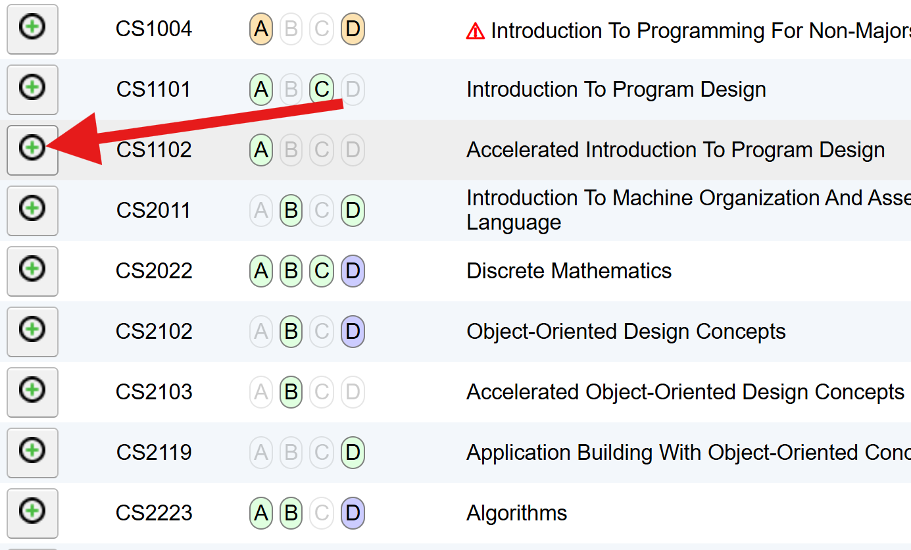
Task: Add the CS2223 Algorithms course
Action: click(x=32, y=513)
